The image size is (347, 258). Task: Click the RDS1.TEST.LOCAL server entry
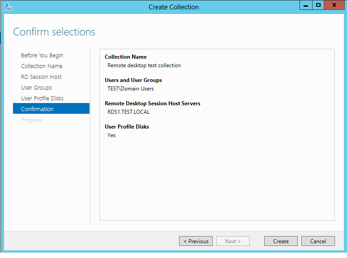pos(129,112)
